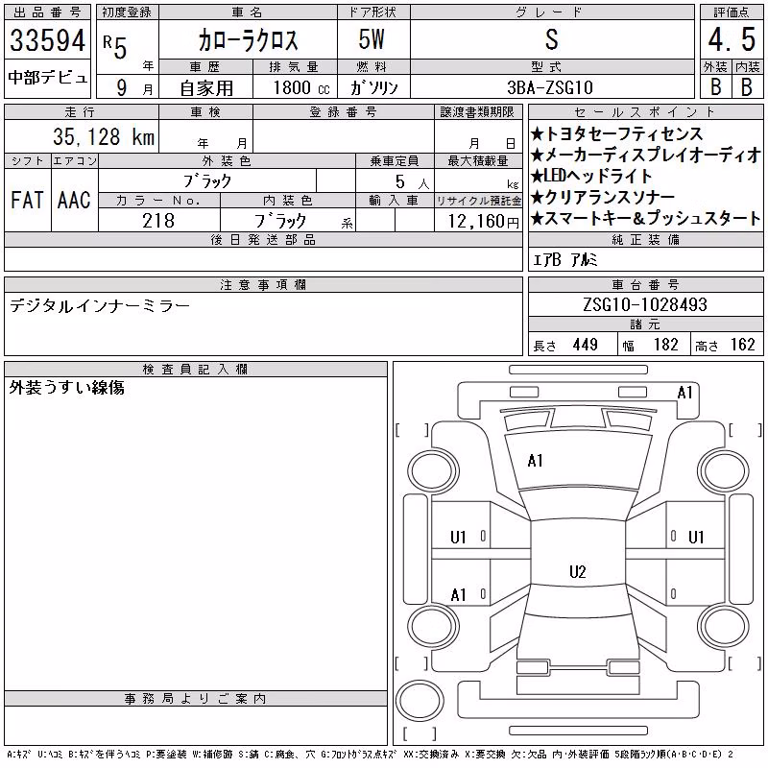The height and width of the screenshot is (768, 768).
Task: Click the air conditioner value AAC
Action: pos(74,201)
